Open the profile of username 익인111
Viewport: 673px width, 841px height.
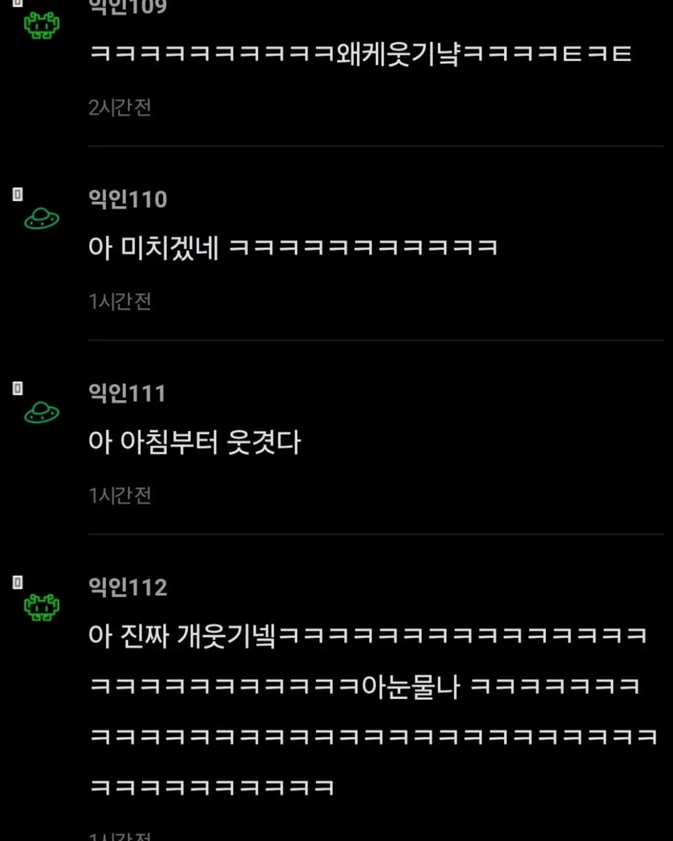pos(127,393)
